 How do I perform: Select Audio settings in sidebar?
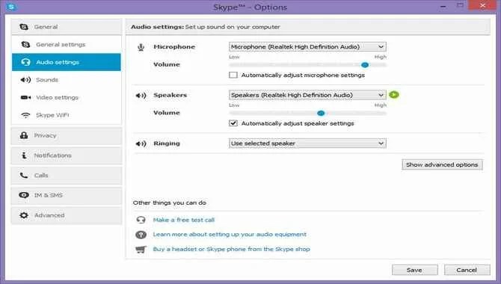click(x=67, y=62)
